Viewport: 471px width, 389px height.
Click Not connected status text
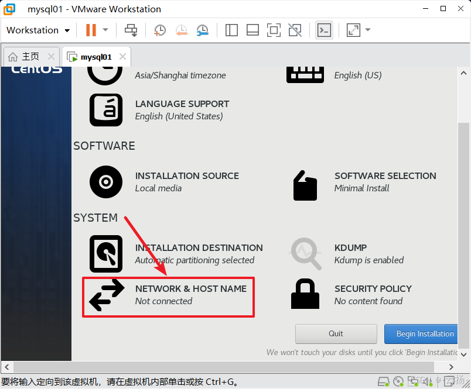point(163,301)
